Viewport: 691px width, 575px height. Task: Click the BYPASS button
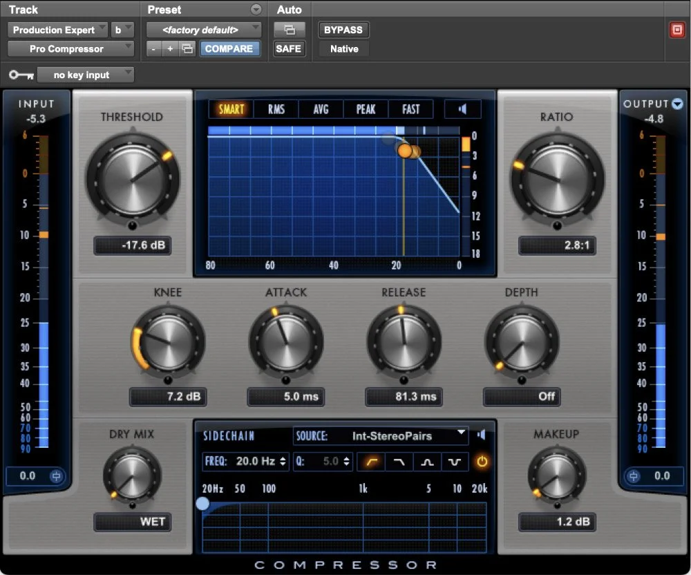click(x=343, y=30)
